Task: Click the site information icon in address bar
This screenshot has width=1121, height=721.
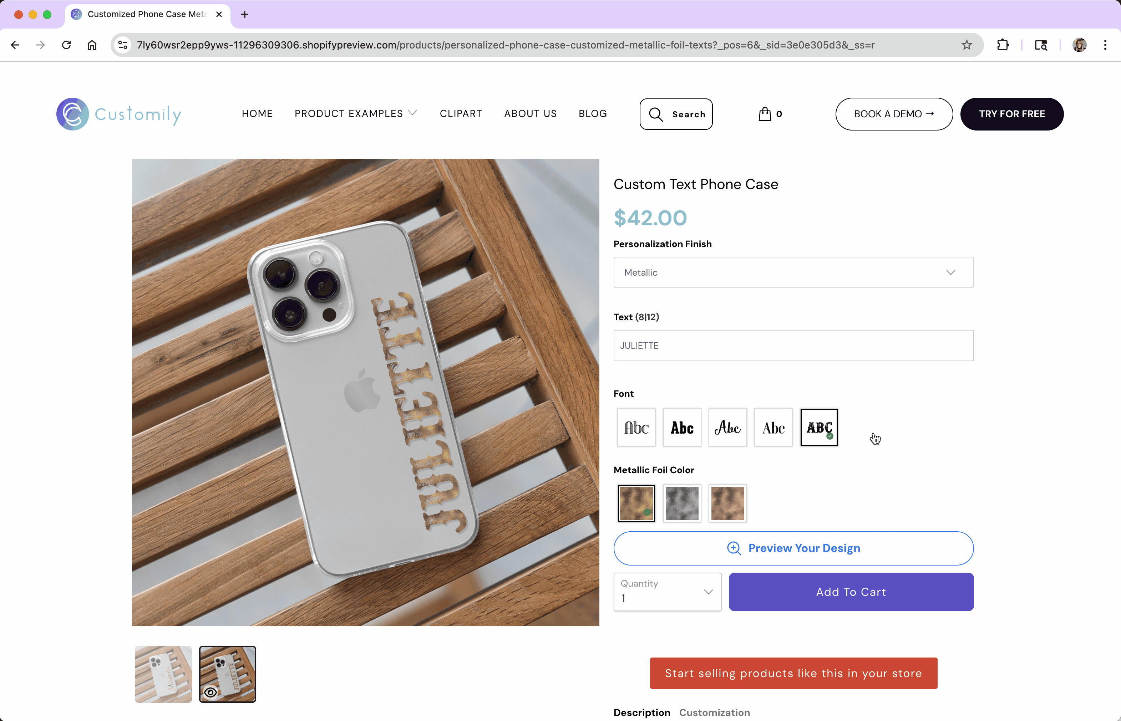Action: tap(123, 45)
